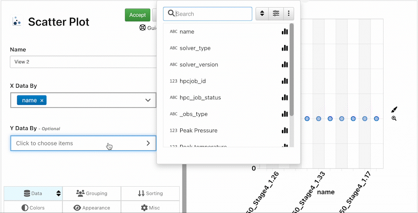The image size is (418, 213).
Task: Click the Name input containing View 2
Action: point(83,62)
